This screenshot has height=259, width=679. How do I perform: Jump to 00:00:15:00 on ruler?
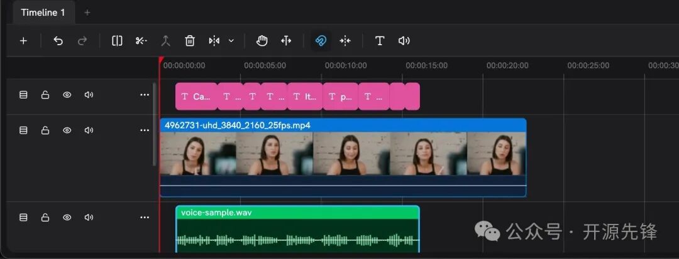point(426,66)
